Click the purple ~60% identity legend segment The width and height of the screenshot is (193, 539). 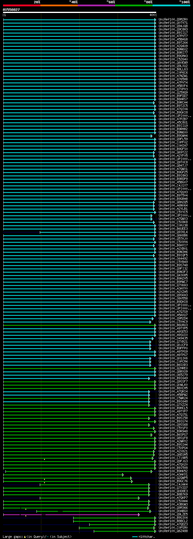(96, 5)
